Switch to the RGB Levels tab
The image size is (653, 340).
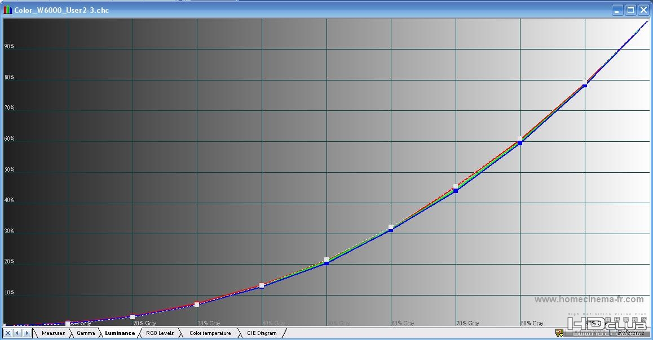point(160,333)
